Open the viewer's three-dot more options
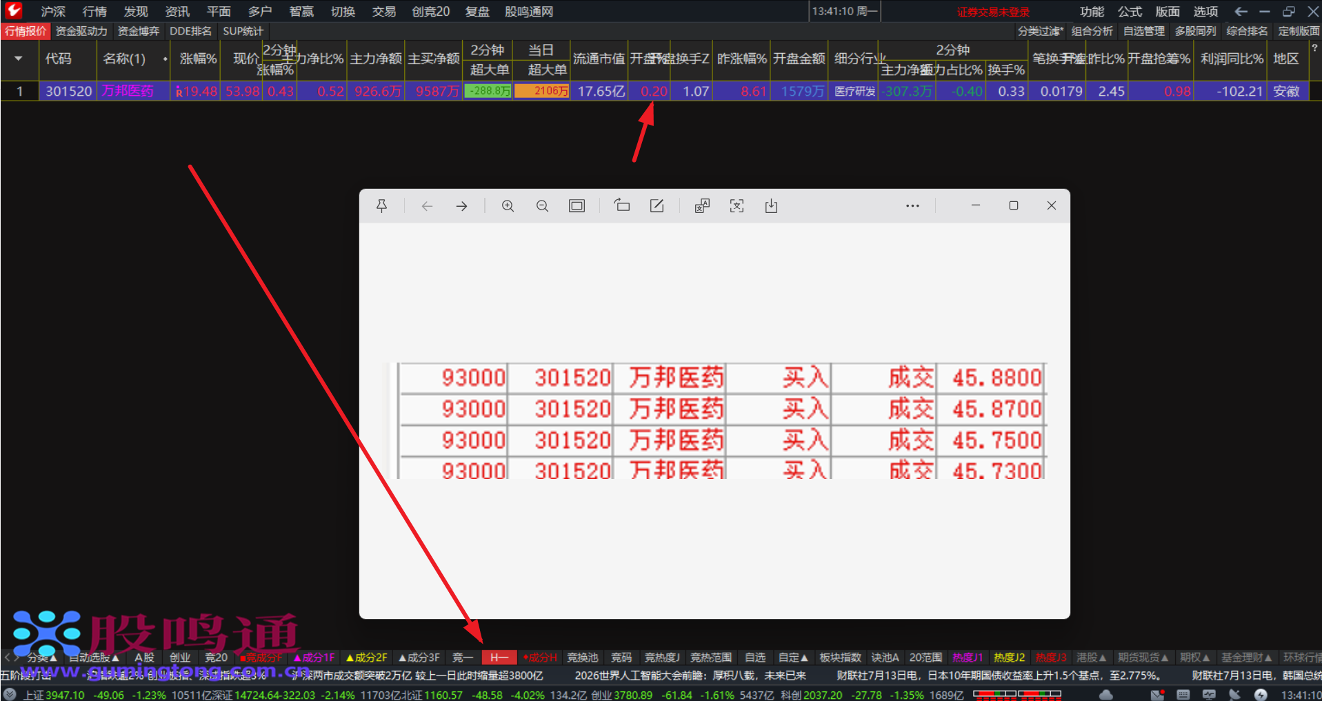Viewport: 1322px width, 701px height. pyautogui.click(x=913, y=206)
